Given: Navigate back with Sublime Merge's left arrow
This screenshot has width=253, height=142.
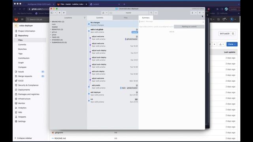Looking at the screenshot, I should point(60,13).
